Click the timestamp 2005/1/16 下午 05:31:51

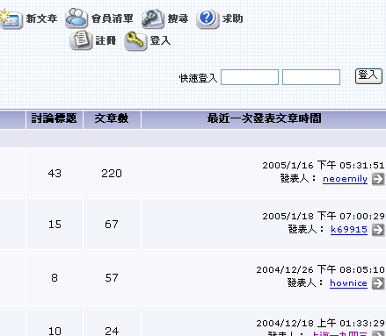pos(324,165)
